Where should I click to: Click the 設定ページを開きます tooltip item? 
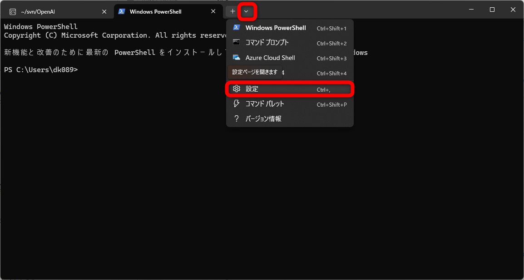[x=254, y=72]
